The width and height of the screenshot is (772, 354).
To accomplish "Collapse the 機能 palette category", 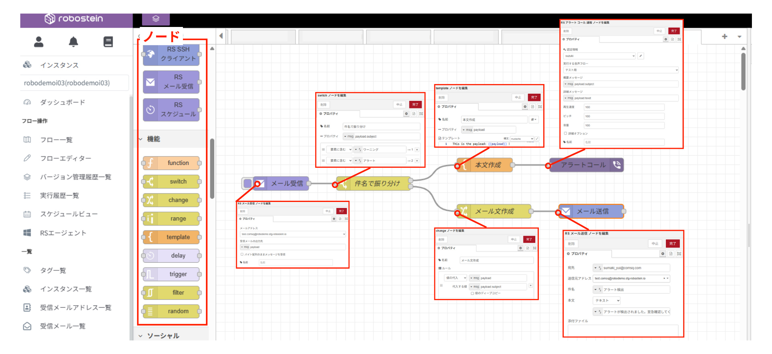I will [141, 139].
